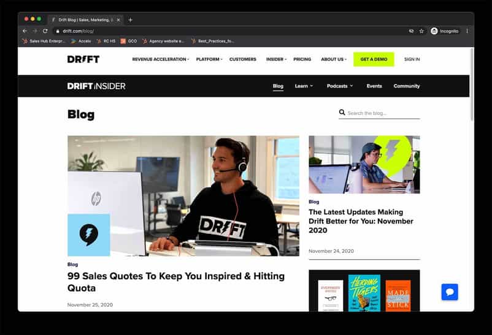Expand the About Us menu

(334, 59)
